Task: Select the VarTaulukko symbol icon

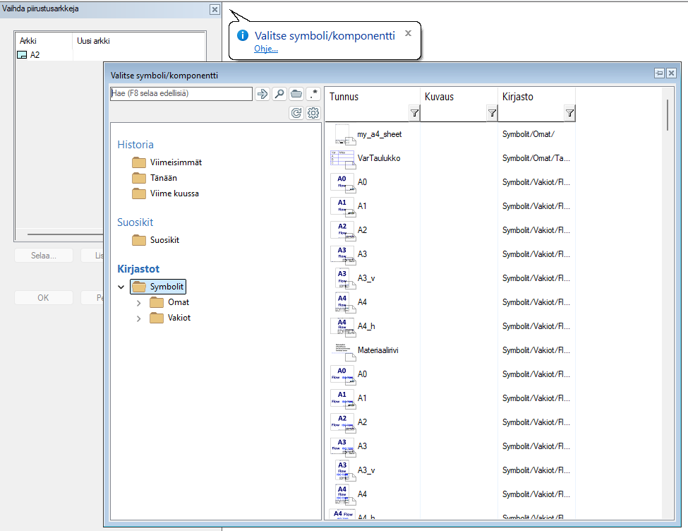Action: pyautogui.click(x=342, y=158)
